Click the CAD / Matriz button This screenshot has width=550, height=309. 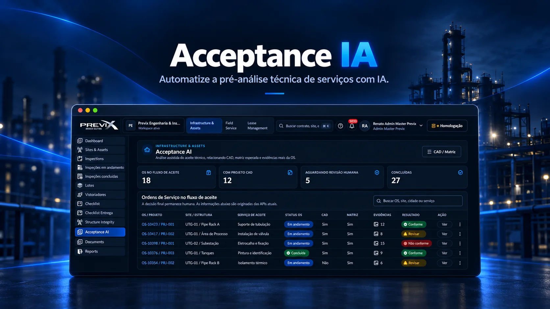pos(441,152)
